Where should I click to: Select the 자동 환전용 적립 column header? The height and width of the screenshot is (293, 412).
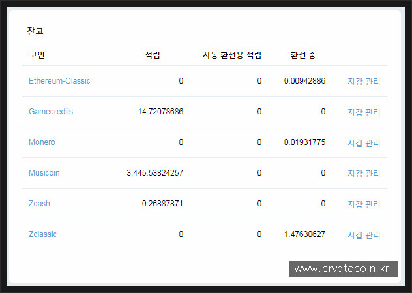232,55
